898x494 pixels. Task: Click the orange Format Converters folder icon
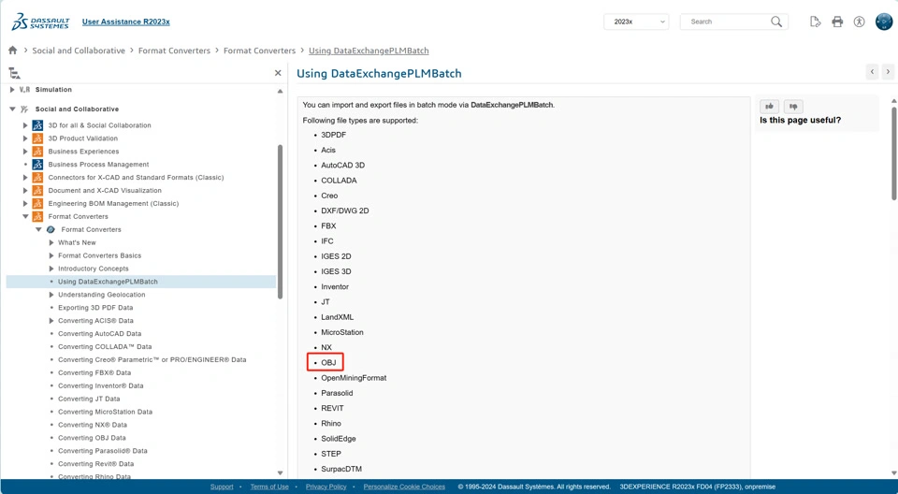tap(37, 217)
